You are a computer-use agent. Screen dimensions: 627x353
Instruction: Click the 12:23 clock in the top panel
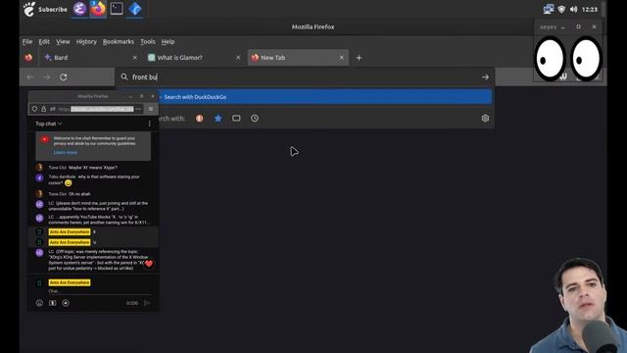click(x=590, y=9)
